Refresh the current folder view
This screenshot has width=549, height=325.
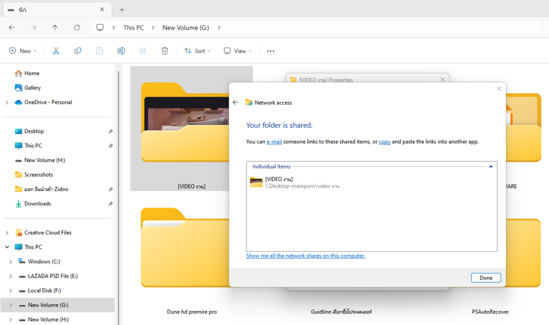[x=77, y=28]
